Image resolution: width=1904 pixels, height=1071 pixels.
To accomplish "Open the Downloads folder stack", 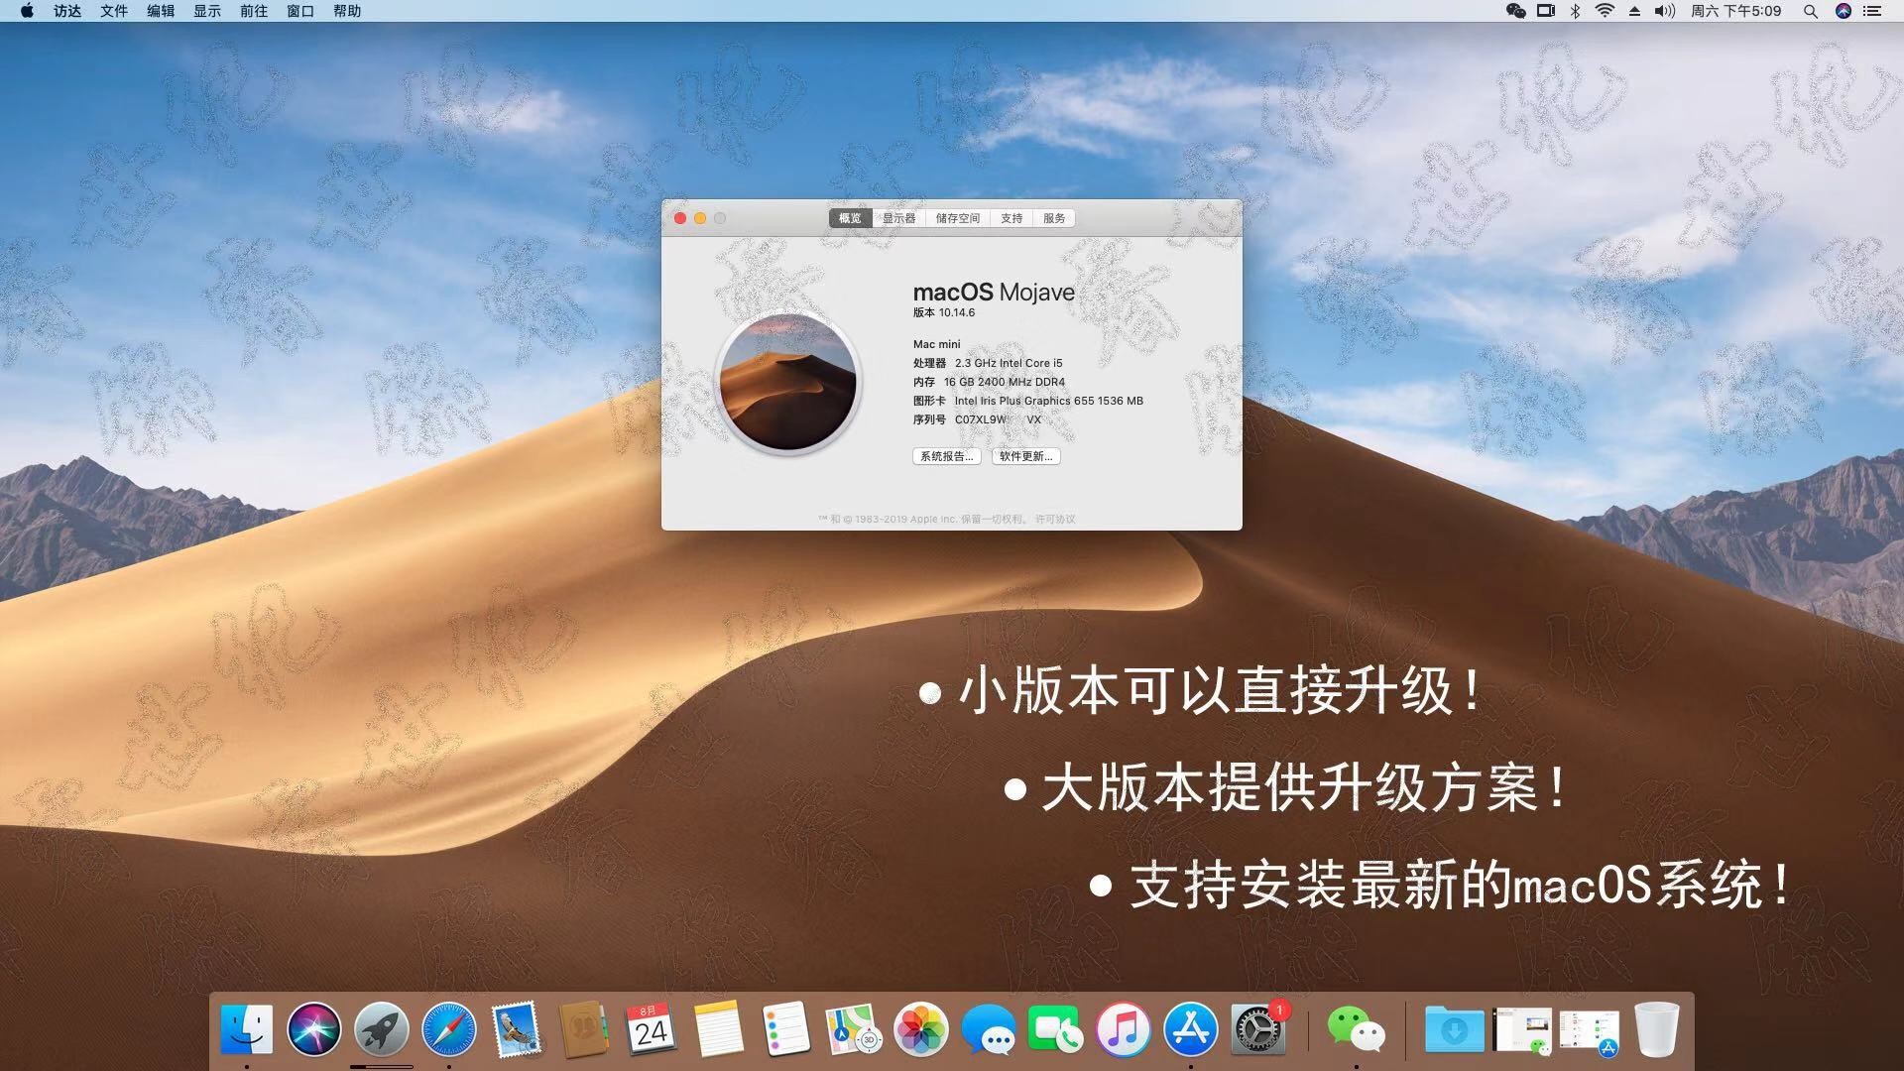I will click(1454, 1029).
